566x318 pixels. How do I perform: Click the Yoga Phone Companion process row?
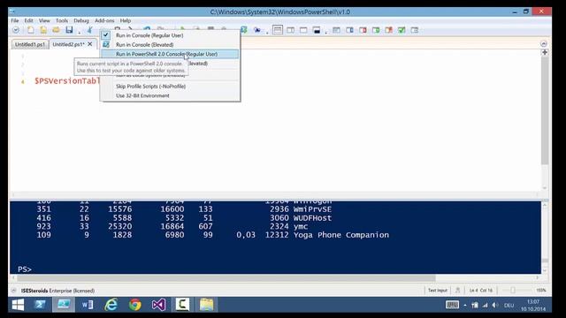pyautogui.click(x=213, y=235)
